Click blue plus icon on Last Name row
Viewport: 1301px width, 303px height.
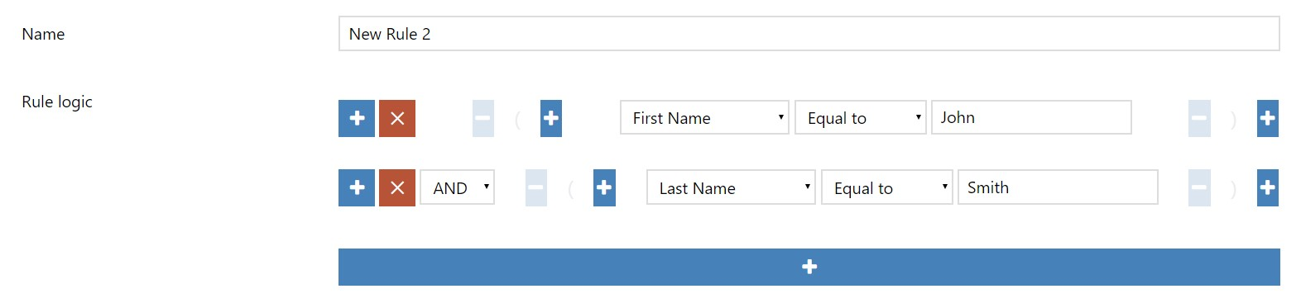[357, 188]
